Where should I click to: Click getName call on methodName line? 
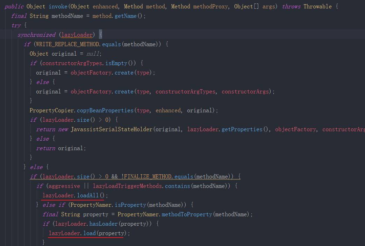point(126,16)
